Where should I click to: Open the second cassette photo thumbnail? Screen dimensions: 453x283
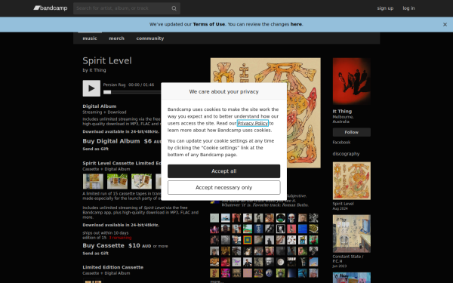tap(117, 181)
